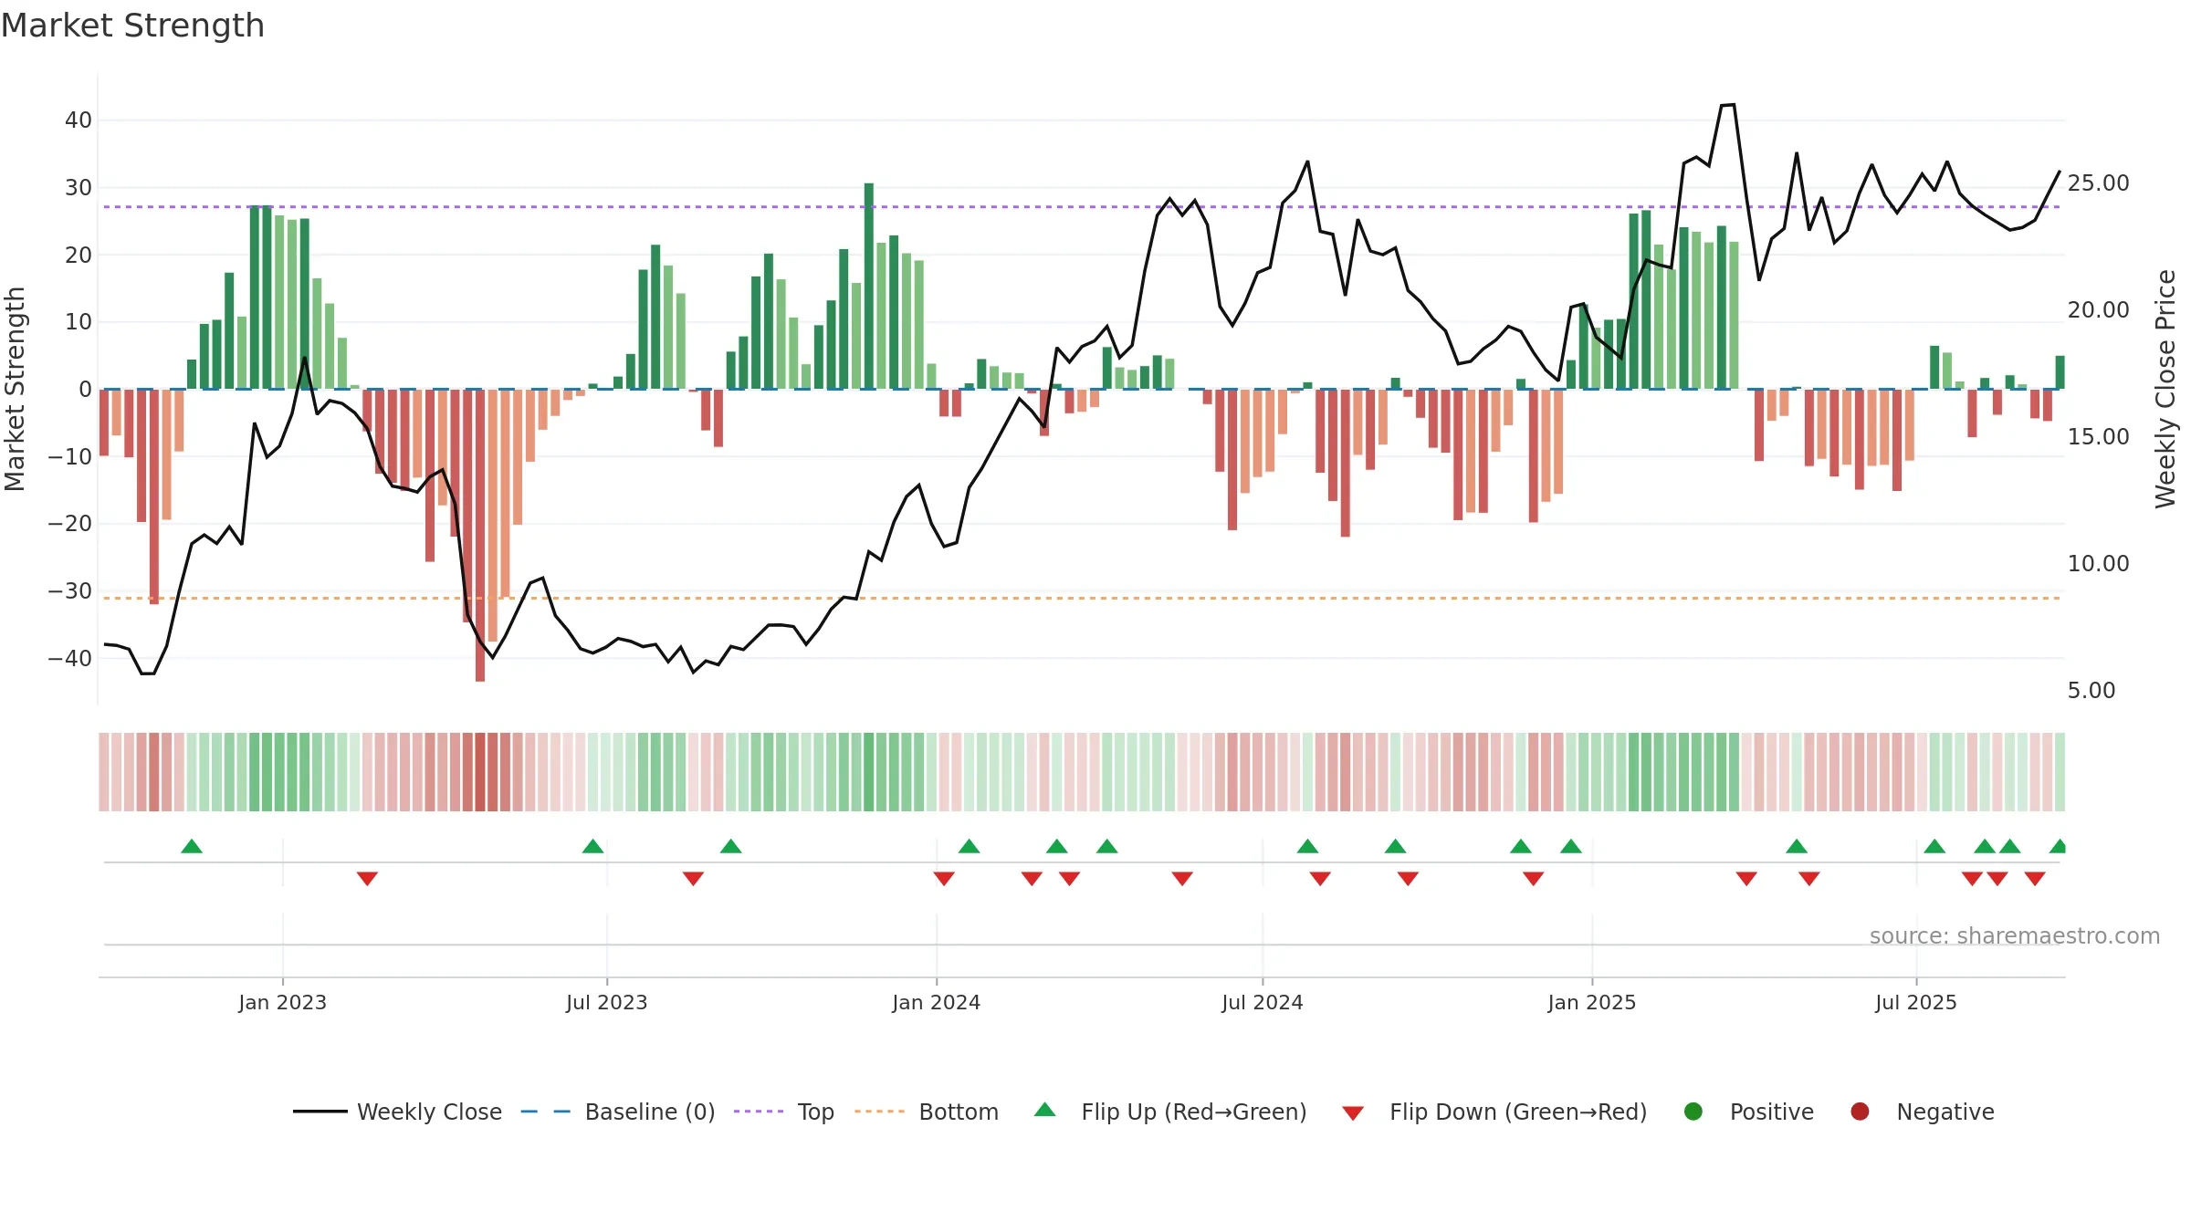
Task: Click the Top legend label
Action: [815, 1112]
